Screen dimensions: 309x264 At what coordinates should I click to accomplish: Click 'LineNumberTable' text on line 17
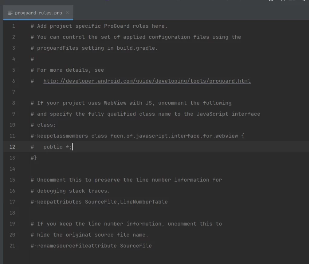tap(144, 202)
